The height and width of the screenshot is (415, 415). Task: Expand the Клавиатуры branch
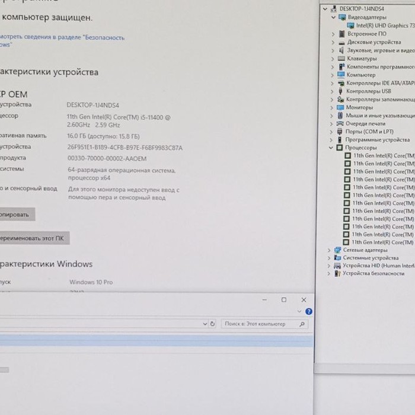click(x=333, y=59)
